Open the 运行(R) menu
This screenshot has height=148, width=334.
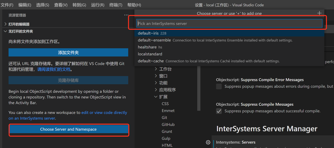click(98, 5)
